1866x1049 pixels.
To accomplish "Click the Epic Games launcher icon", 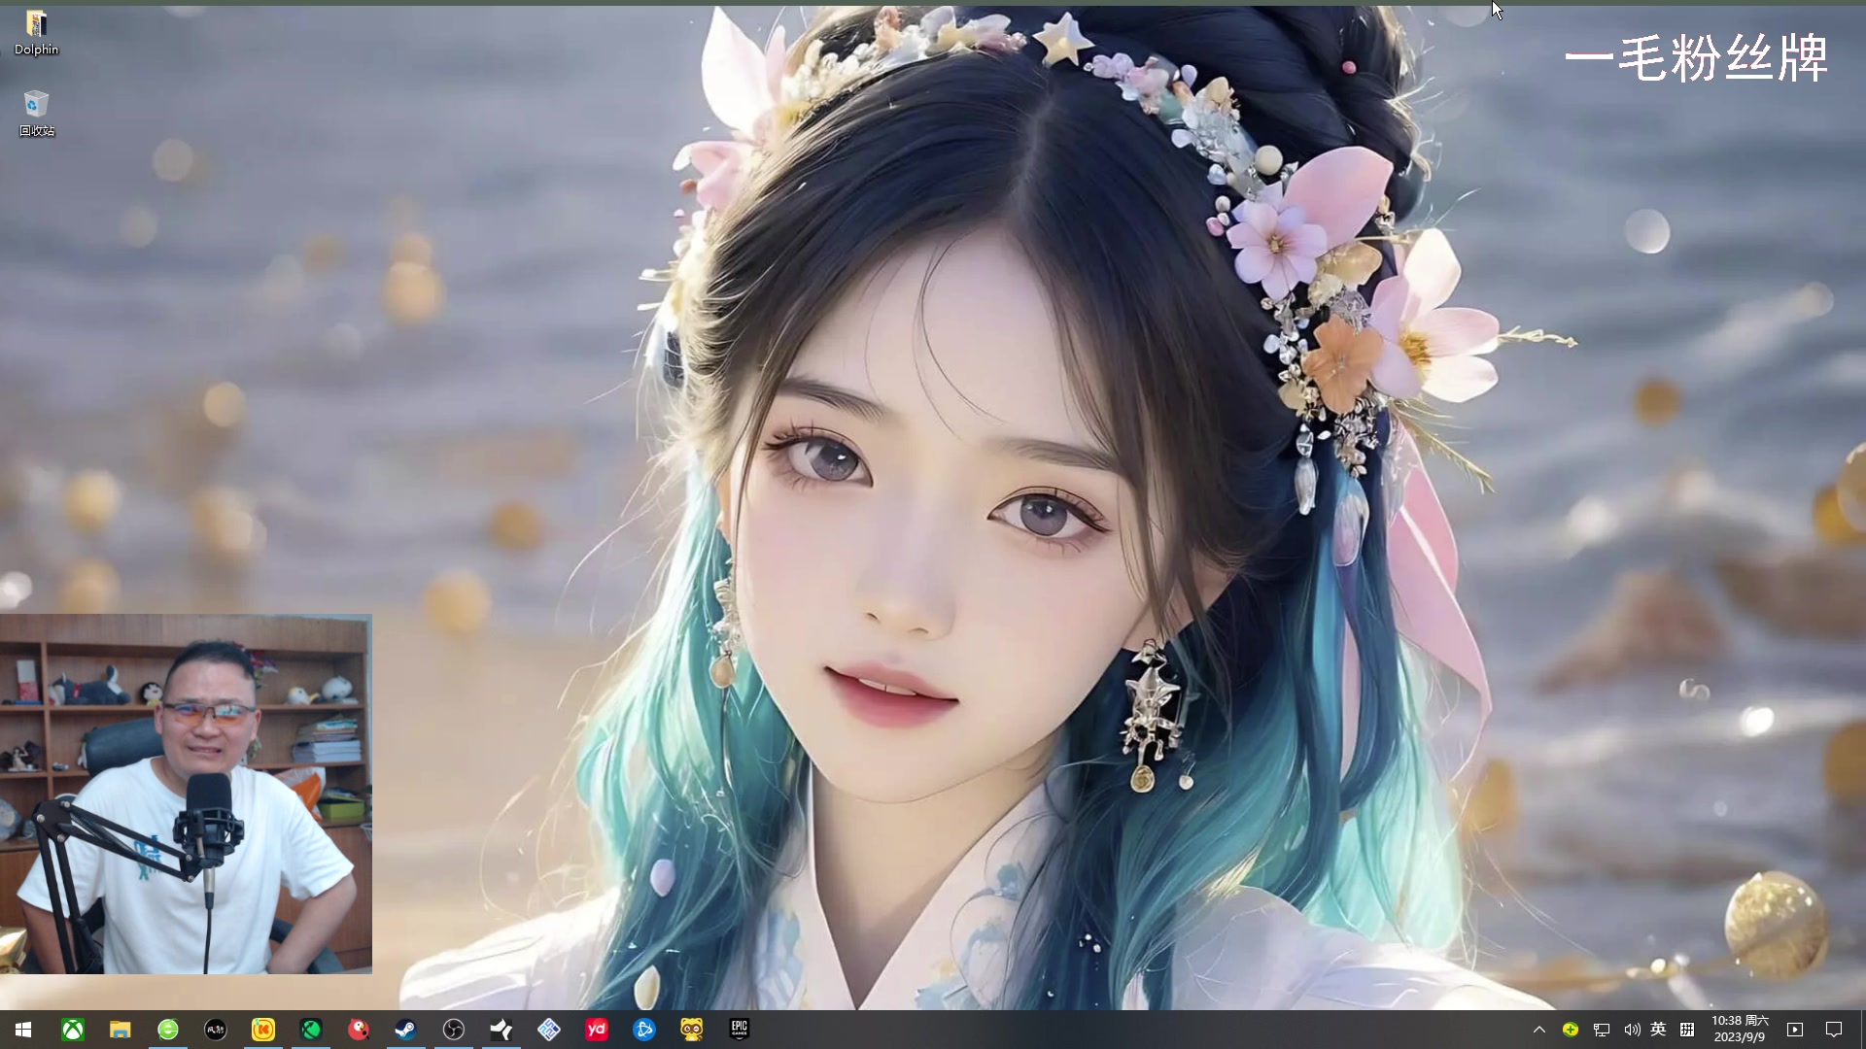I will point(740,1029).
